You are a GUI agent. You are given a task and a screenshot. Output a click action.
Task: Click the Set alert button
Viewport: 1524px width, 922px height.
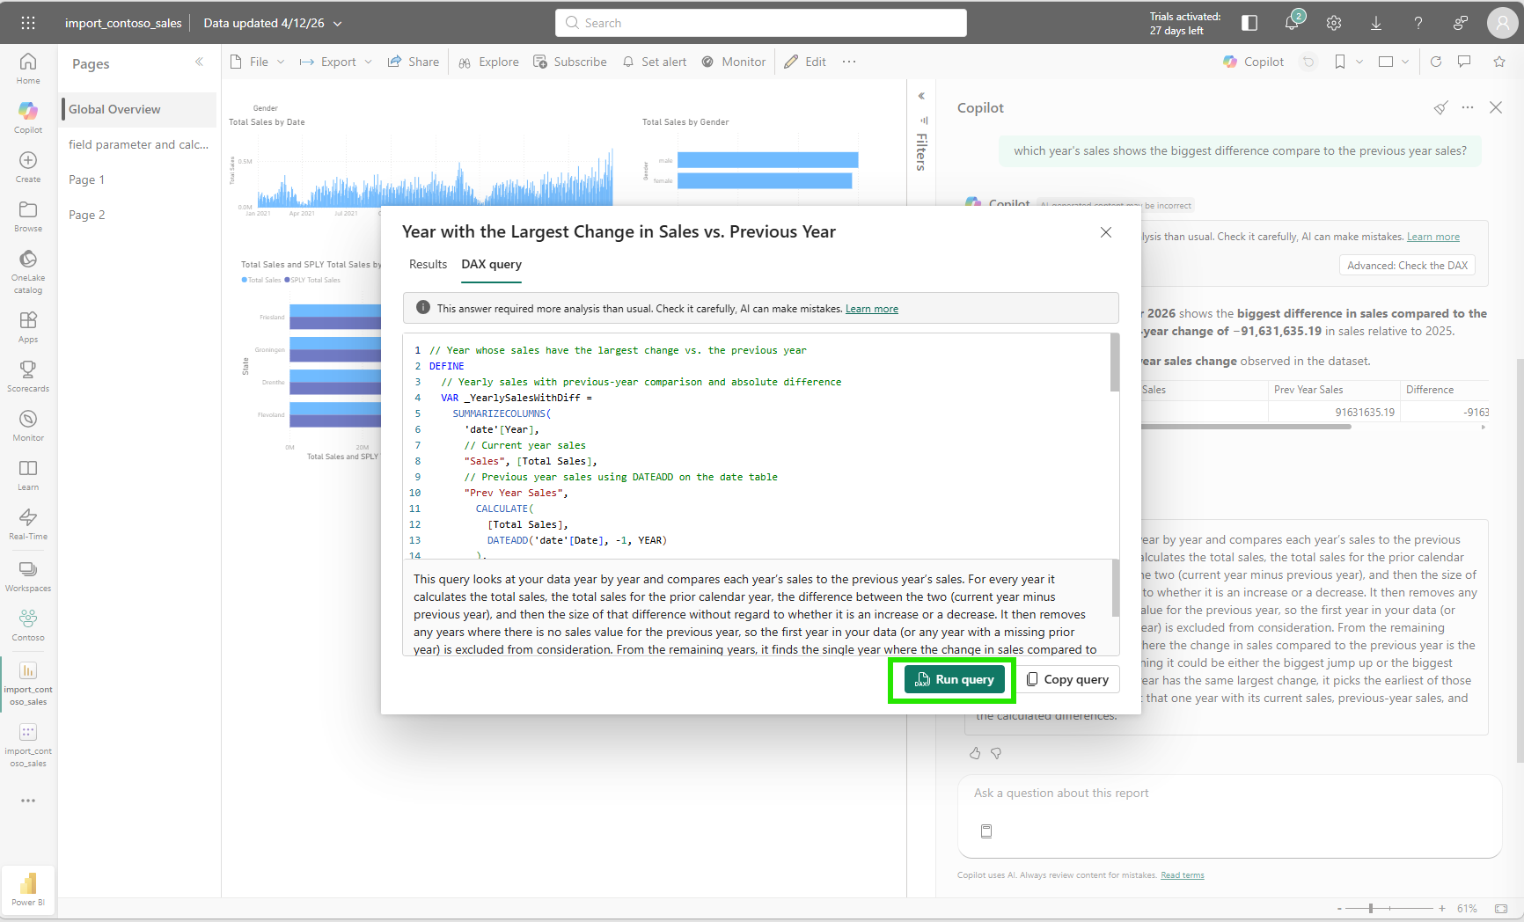(655, 62)
